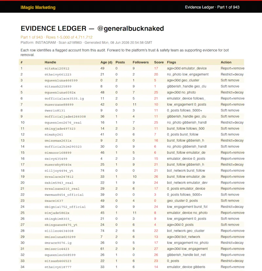Select handle @itsash225899

tap(58, 87)
